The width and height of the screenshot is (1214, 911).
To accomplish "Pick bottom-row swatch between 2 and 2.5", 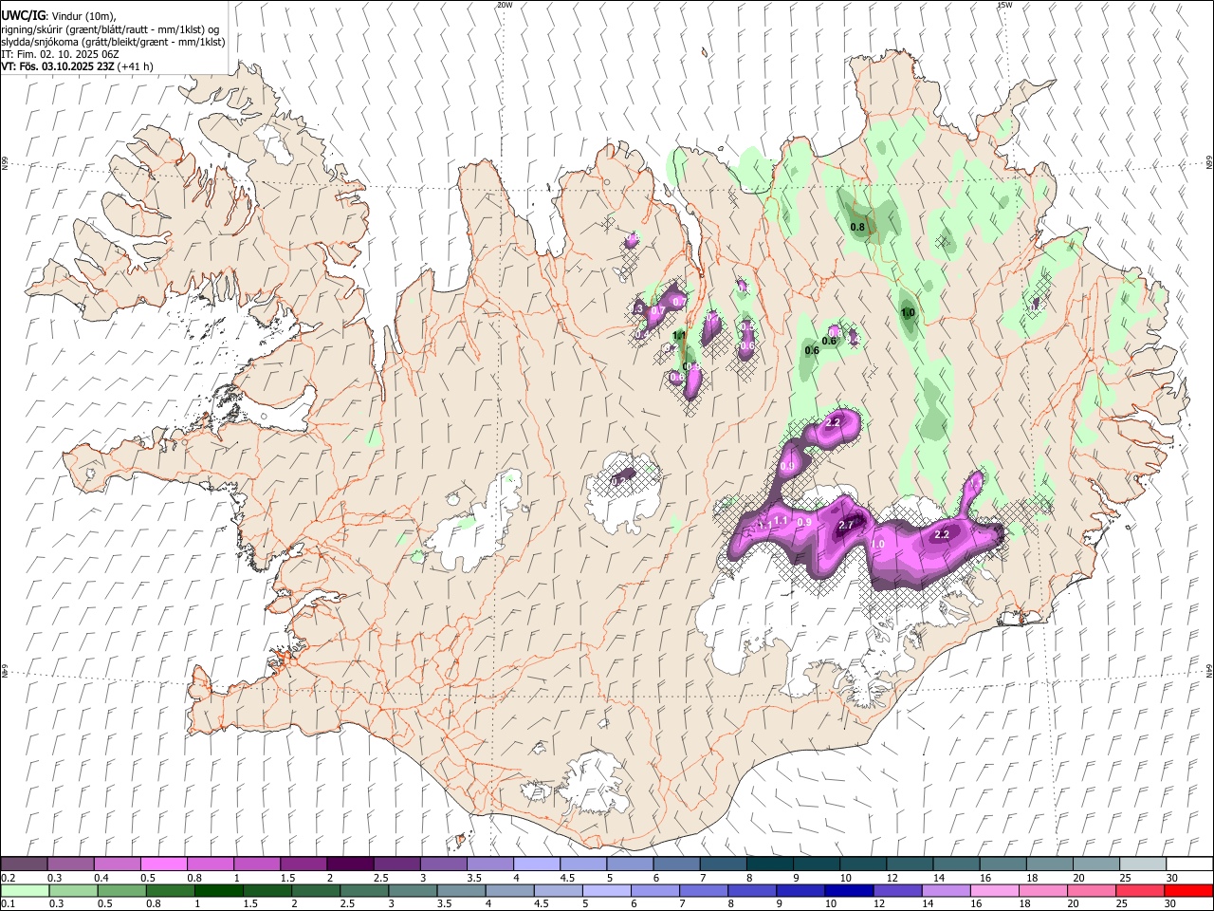I will [x=316, y=891].
